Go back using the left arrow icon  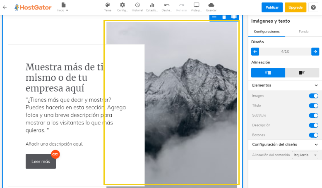tap(5, 7)
